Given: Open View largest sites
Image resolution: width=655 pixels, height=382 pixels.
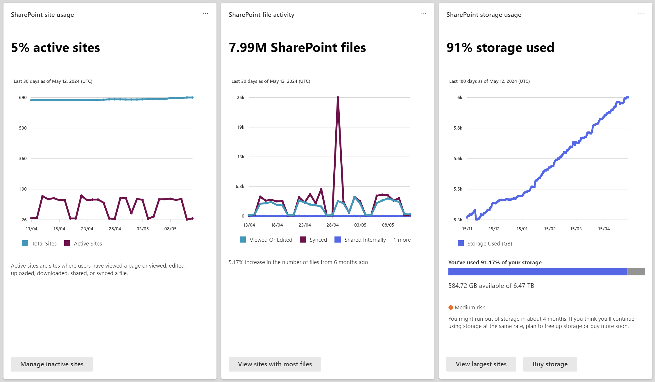Looking at the screenshot, I should 481,364.
